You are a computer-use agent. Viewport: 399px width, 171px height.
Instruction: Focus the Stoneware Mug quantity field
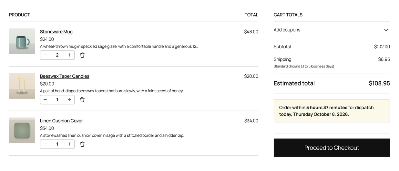57,55
